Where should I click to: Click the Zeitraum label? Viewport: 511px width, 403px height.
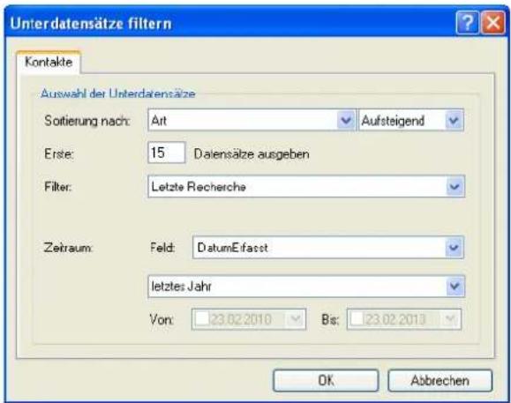tap(68, 248)
